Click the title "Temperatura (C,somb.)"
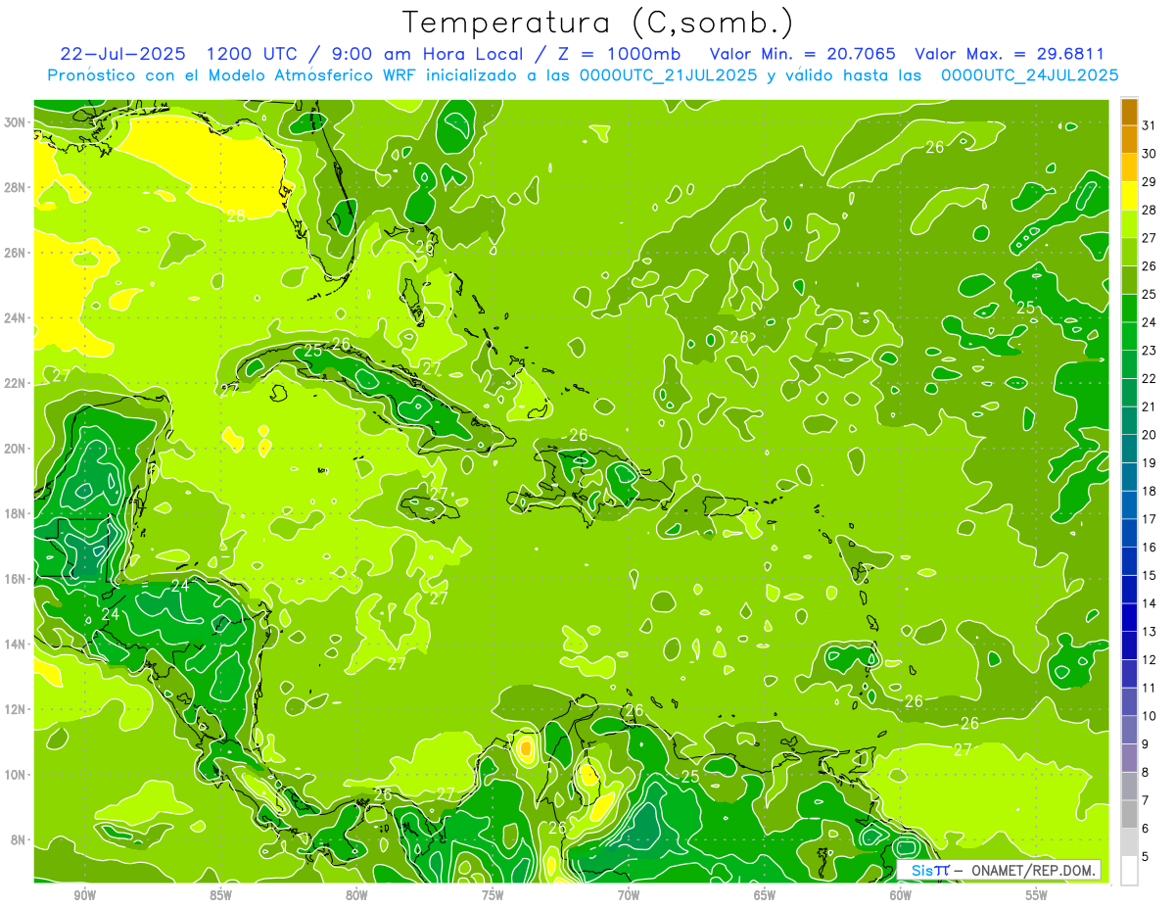This screenshot has height=908, width=1175. (598, 23)
